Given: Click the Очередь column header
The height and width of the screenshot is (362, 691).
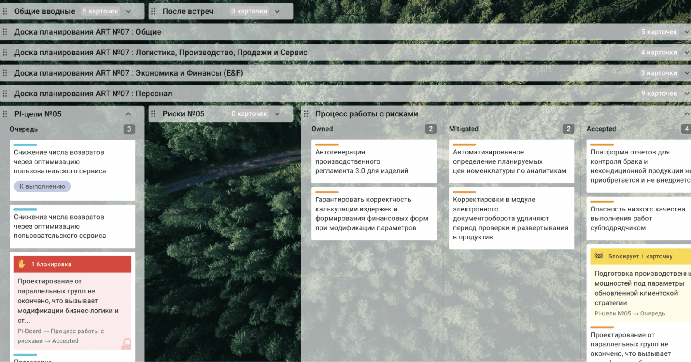Looking at the screenshot, I should 24,129.
